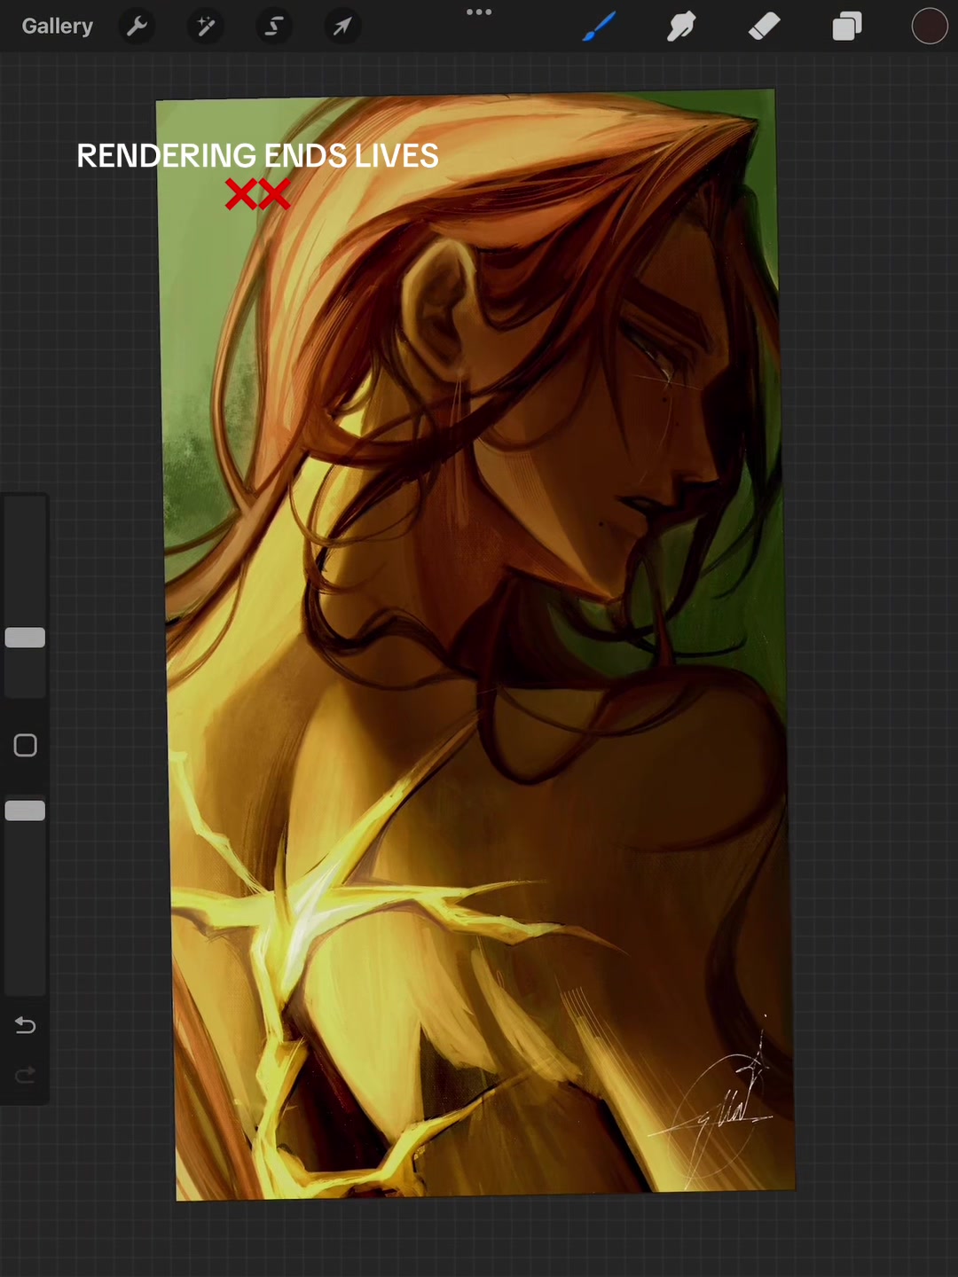Activate the Selection tool
Viewport: 958px width, 1277px height.
click(x=273, y=27)
